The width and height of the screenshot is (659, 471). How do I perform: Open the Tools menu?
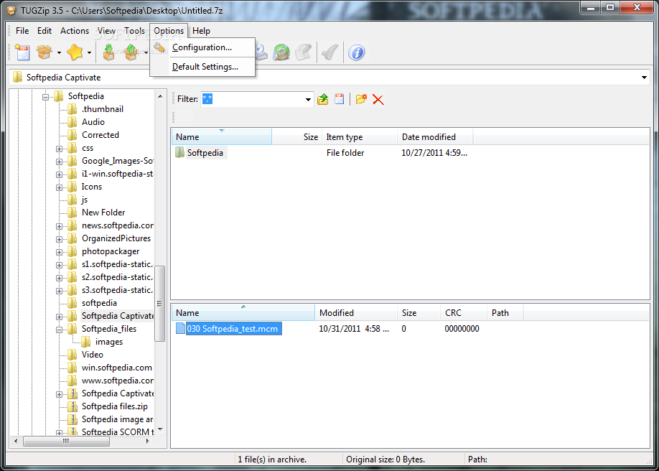click(134, 31)
